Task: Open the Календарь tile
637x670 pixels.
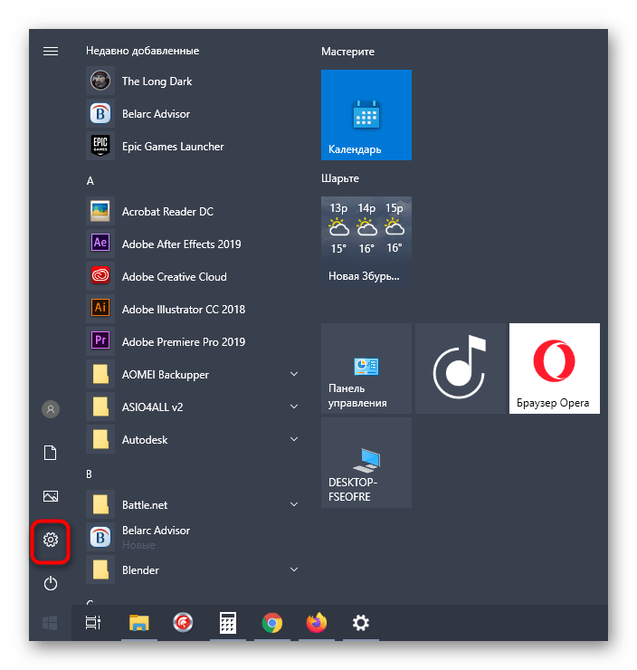Action: 366,115
